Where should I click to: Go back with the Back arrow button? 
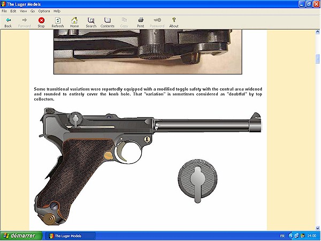click(x=8, y=22)
